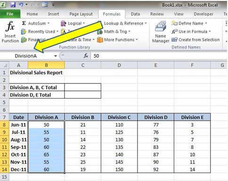Open the Define Name dropdown arrow
This screenshot has width=228, height=181.
click(x=206, y=24)
